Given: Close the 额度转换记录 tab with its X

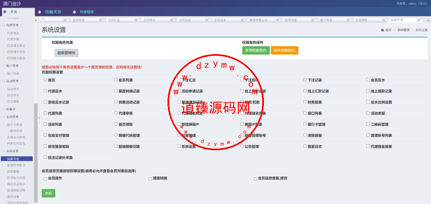Looking at the screenshot, I should click(277, 20).
